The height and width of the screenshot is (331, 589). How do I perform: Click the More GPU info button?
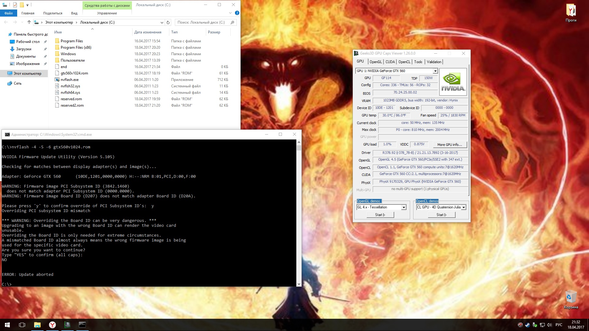449,145
